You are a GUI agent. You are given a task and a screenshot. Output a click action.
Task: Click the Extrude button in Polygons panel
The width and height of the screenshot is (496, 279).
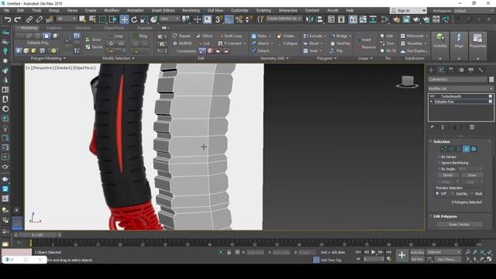[x=314, y=36]
